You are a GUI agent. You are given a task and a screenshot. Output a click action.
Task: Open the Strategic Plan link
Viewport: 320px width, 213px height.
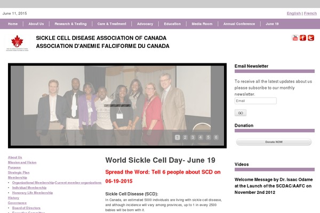pyautogui.click(x=19, y=173)
